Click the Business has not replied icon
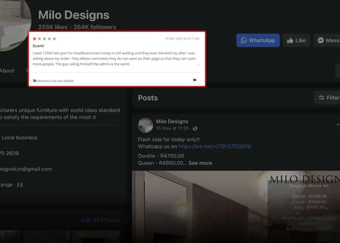The height and width of the screenshot is (243, 340). (35, 81)
